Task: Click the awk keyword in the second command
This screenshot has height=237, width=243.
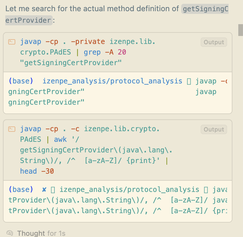Action: (60, 139)
